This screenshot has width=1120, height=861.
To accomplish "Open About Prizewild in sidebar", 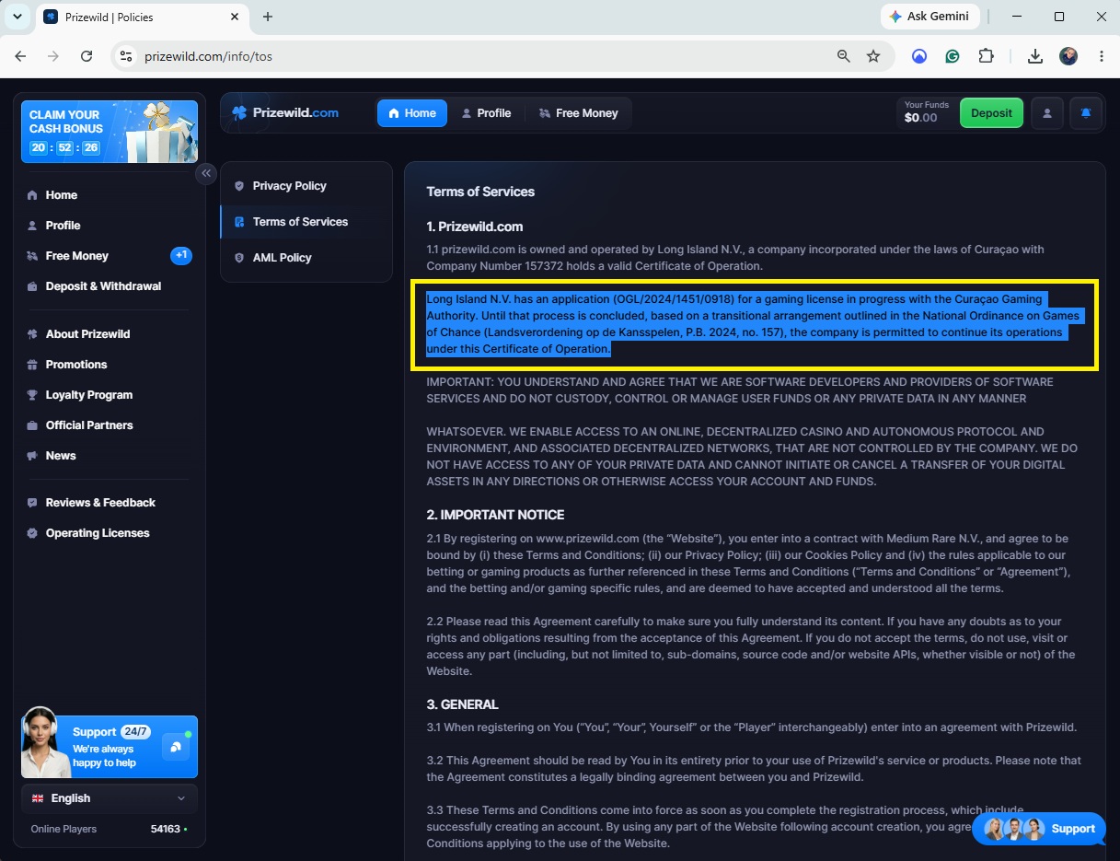I will pyautogui.click(x=110, y=334).
